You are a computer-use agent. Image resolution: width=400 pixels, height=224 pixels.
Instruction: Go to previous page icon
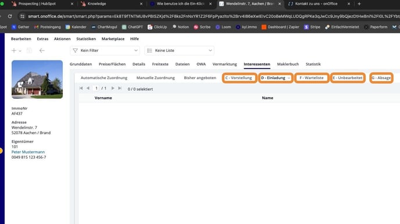click(x=88, y=88)
